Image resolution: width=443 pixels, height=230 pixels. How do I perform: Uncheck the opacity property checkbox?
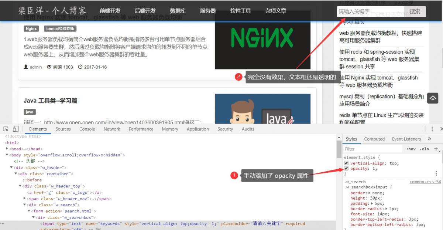click(346, 169)
